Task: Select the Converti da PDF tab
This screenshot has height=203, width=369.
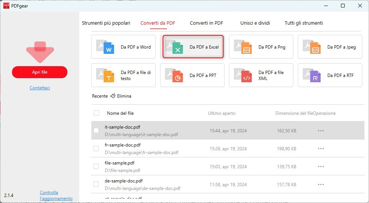Action: tap(158, 23)
